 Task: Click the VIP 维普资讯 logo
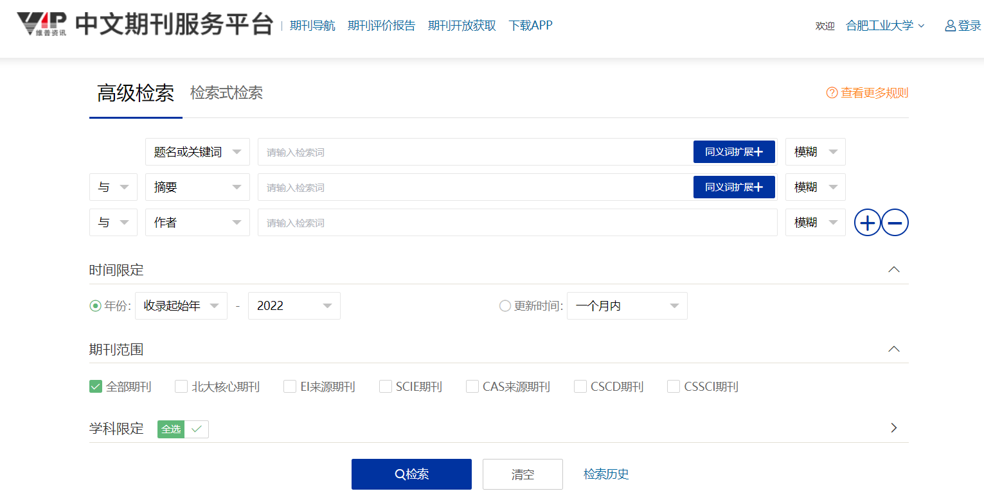(42, 24)
